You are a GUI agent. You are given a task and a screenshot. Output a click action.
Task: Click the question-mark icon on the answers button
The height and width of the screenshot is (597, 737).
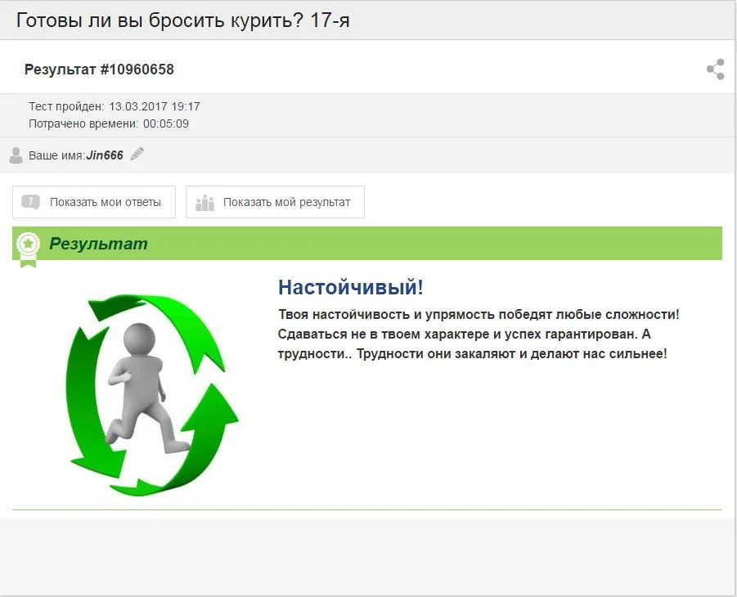[31, 201]
